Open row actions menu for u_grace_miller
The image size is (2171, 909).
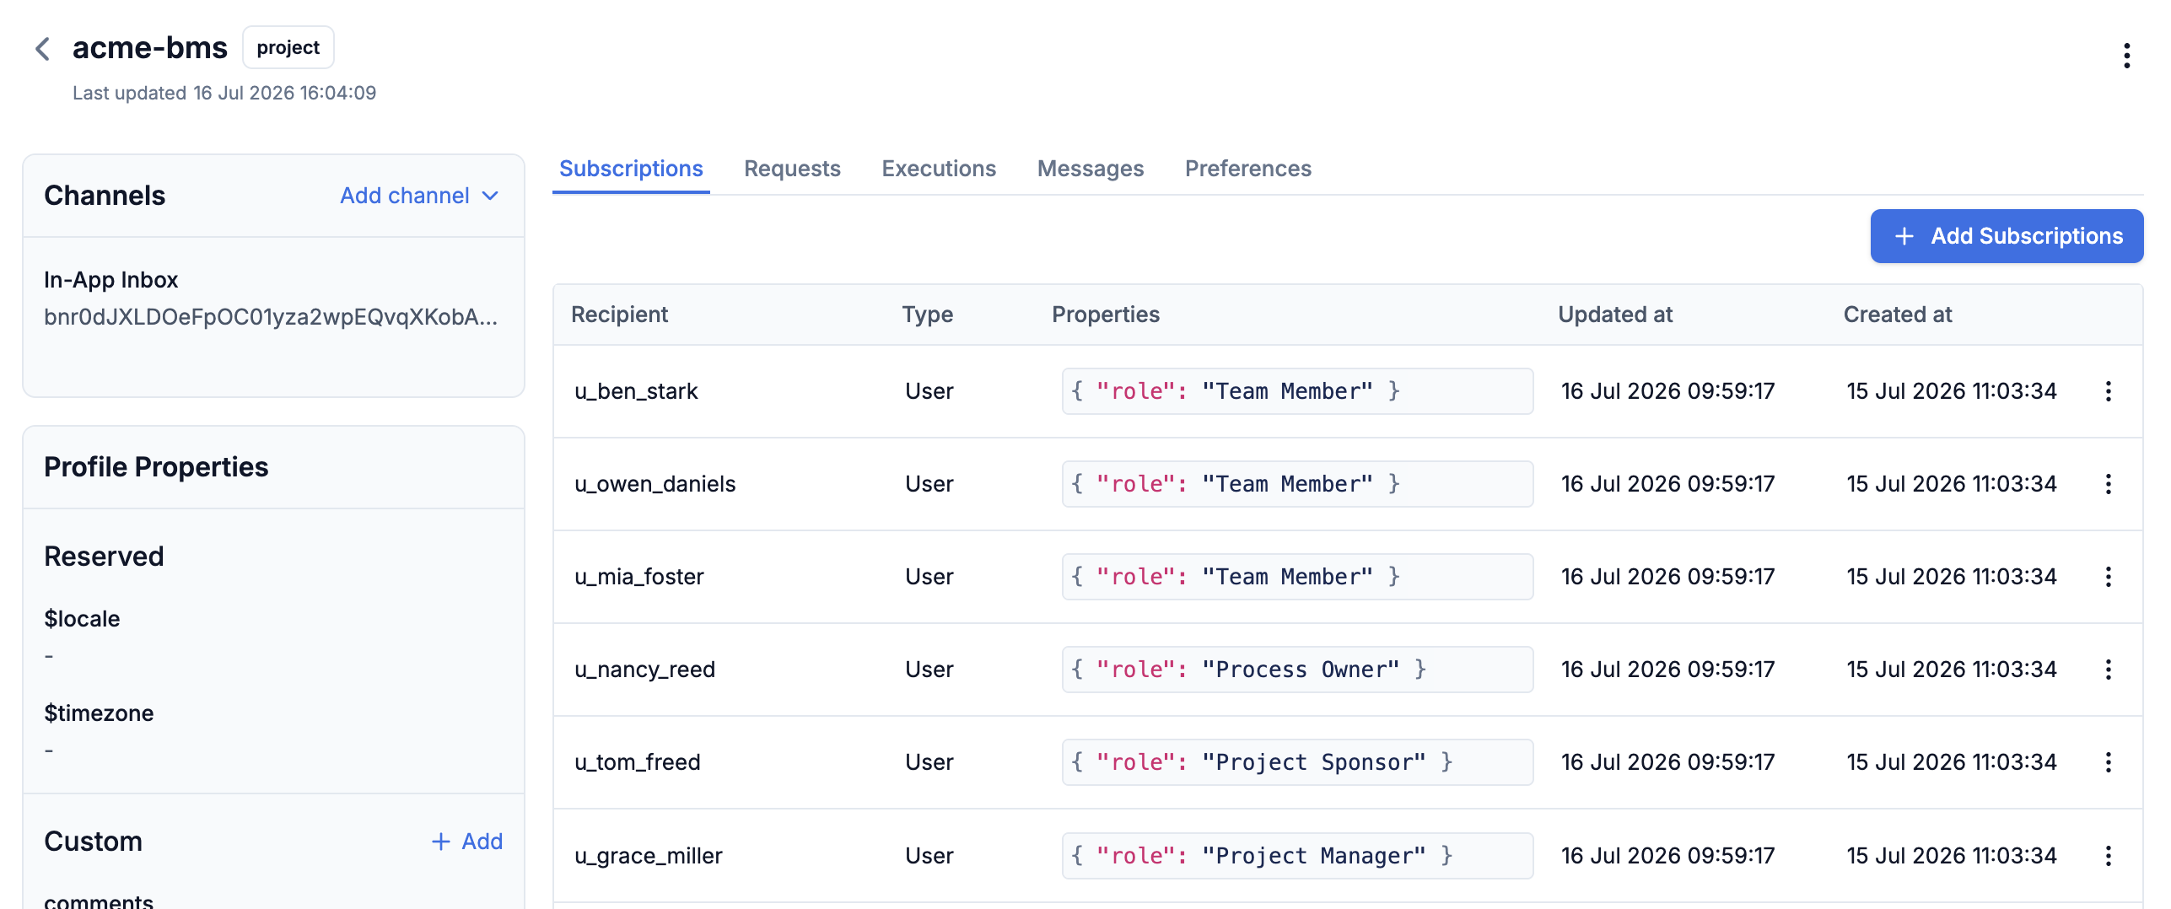tap(2108, 856)
